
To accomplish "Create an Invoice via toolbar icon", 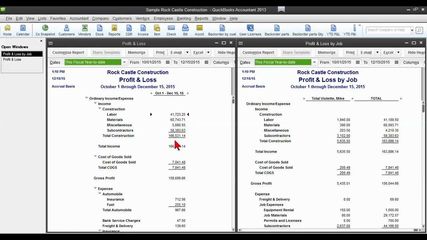I will [x=143, y=30].
